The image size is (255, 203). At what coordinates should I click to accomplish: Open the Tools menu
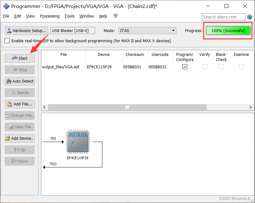tap(69, 16)
